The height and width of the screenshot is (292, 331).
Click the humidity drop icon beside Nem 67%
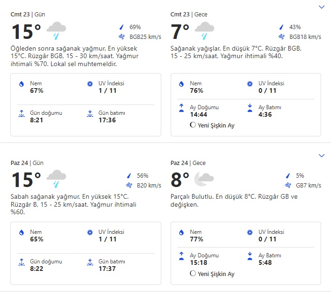pyautogui.click(x=22, y=84)
